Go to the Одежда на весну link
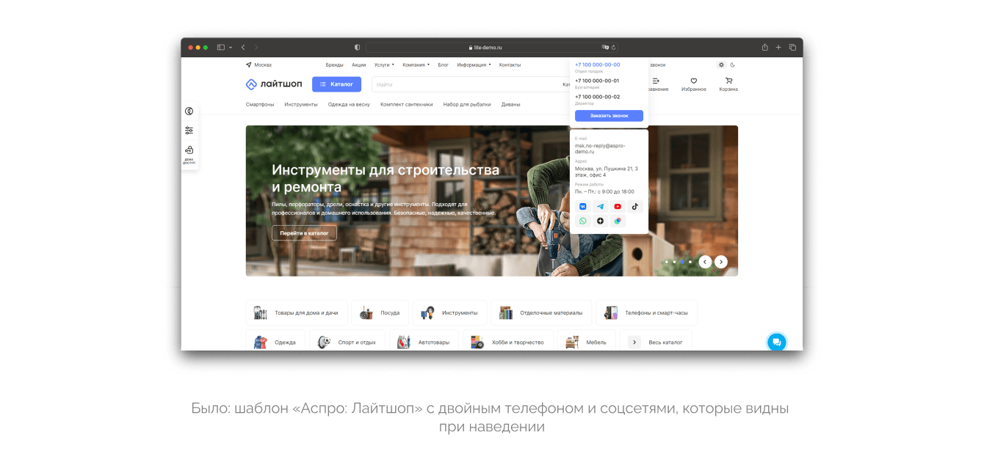Screen dimensions: 984x451 point(349,104)
